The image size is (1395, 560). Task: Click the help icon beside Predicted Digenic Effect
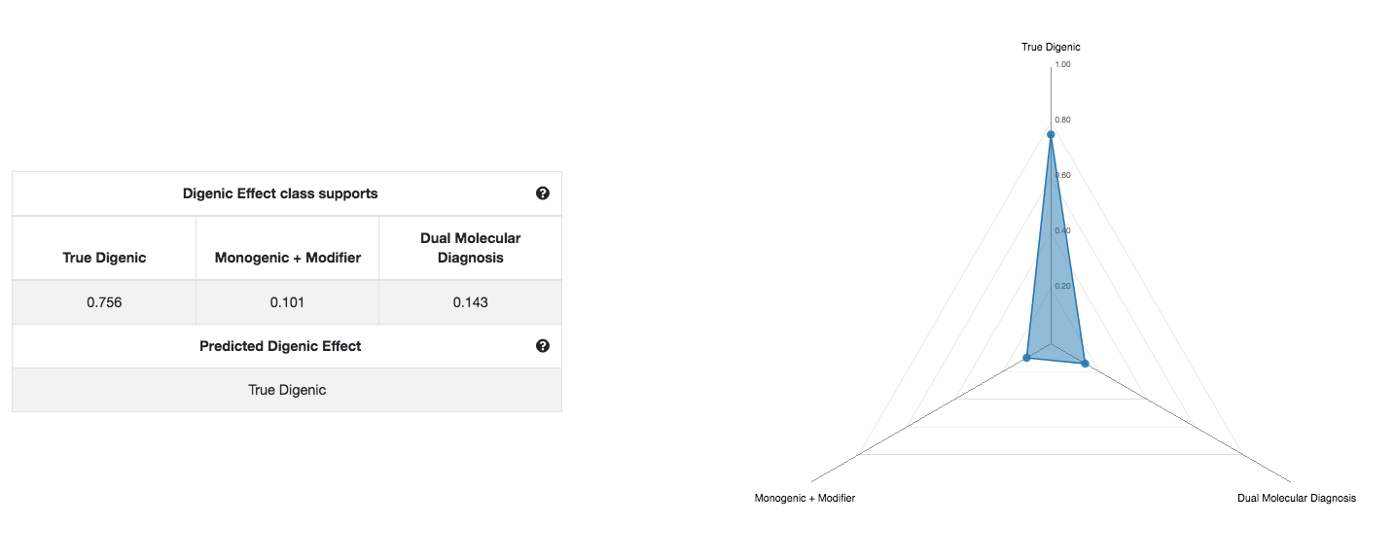tap(543, 346)
